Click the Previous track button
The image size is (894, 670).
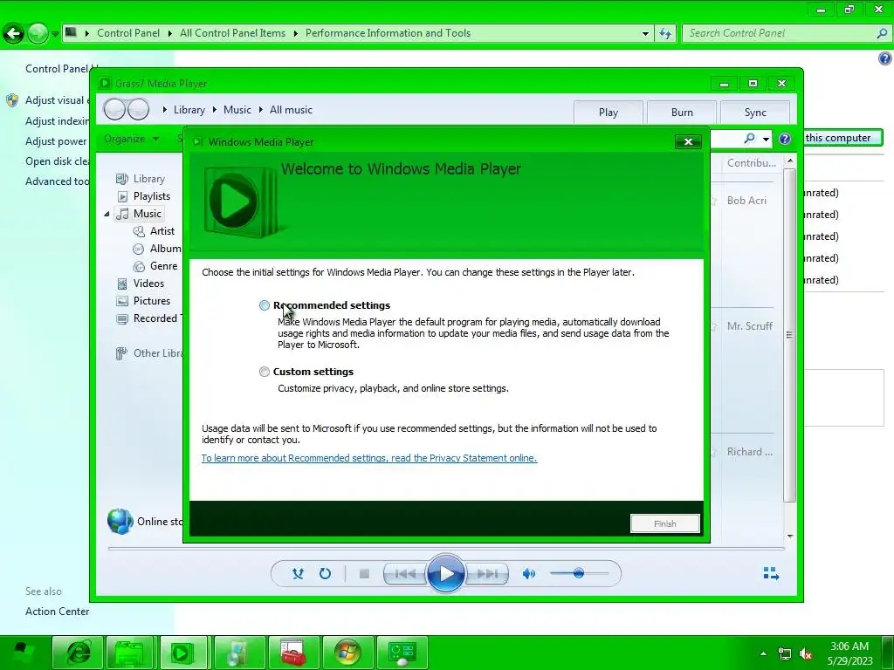coord(404,574)
